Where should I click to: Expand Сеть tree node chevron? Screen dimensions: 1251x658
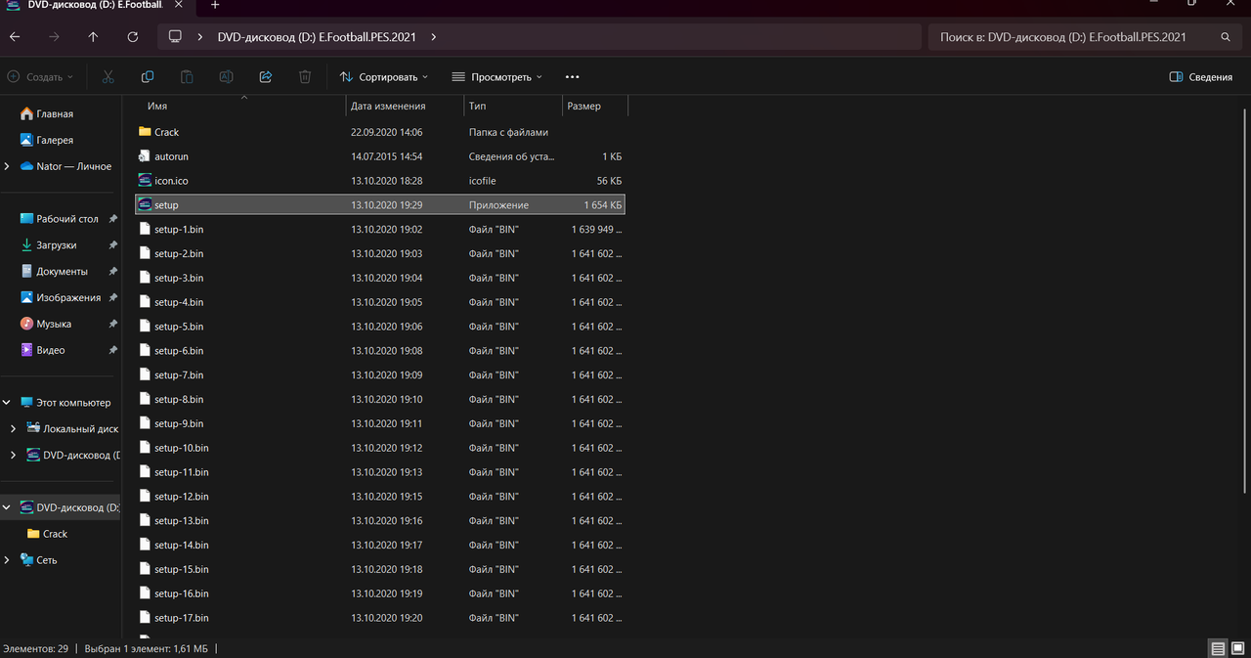click(8, 560)
